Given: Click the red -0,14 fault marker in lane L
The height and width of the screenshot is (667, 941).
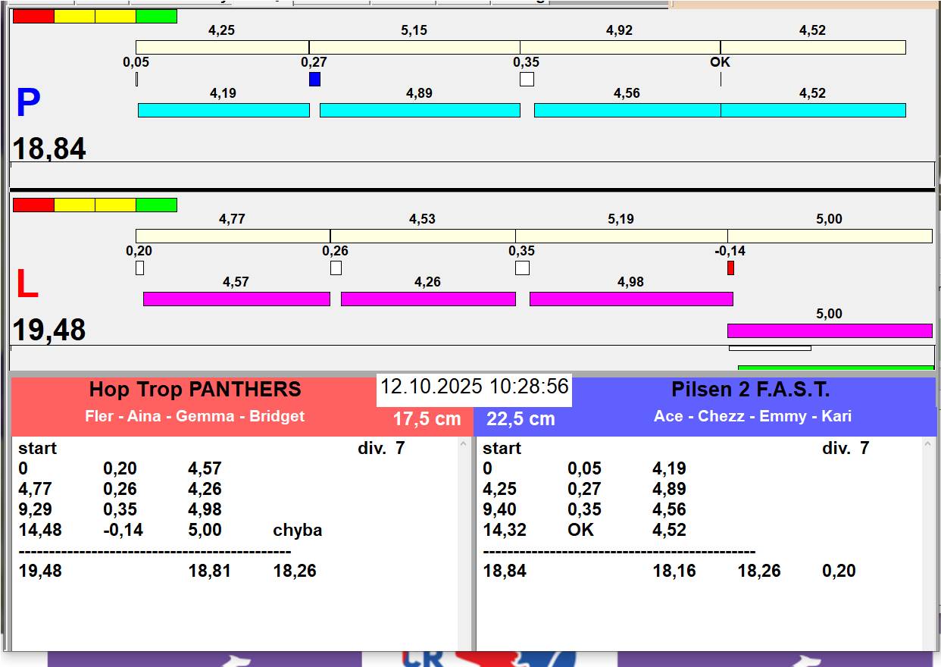Looking at the screenshot, I should [730, 268].
